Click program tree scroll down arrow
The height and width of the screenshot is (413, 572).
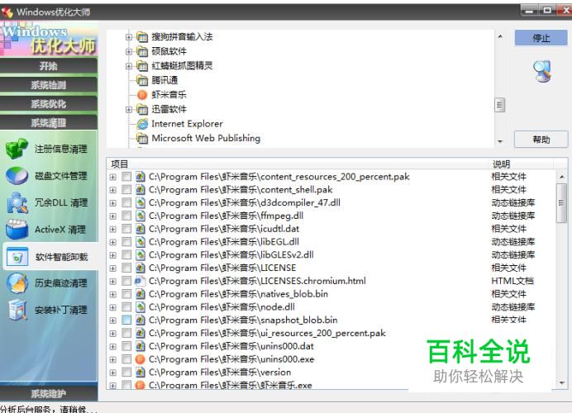coord(500,141)
